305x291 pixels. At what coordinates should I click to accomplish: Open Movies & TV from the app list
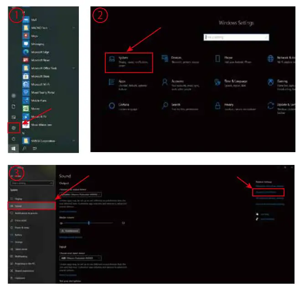click(x=35, y=116)
